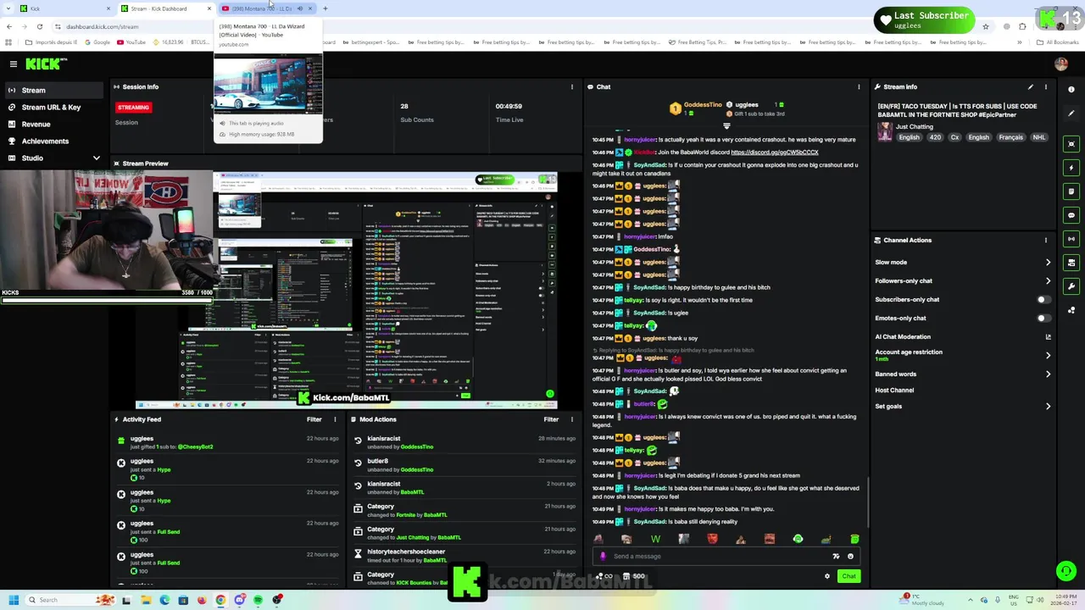This screenshot has height=610, width=1085.
Task: Click Host Channel action
Action: (x=894, y=390)
